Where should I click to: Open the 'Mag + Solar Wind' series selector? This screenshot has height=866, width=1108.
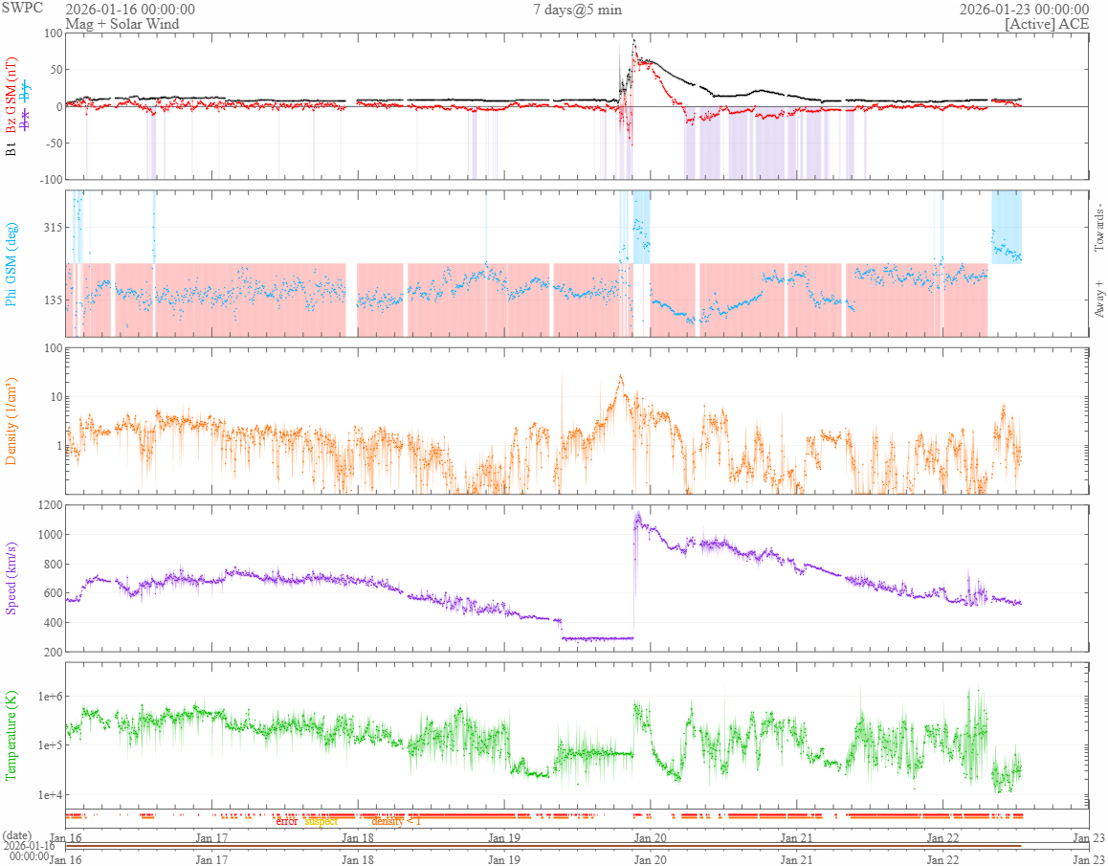(122, 23)
